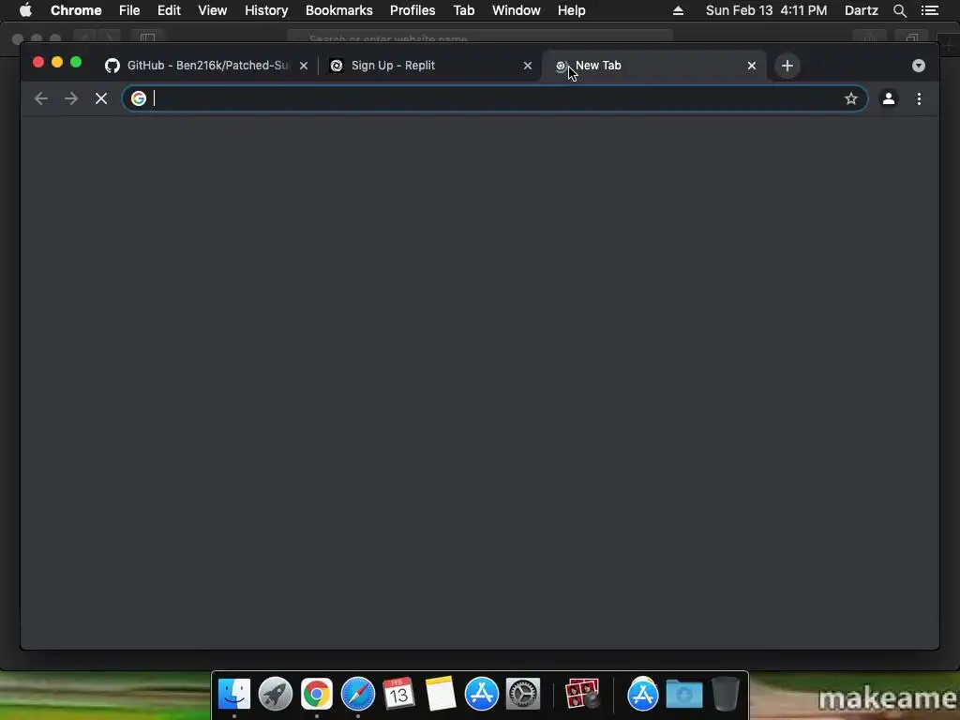The image size is (960, 720).
Task: Click the Safari window address field behind Chrome
Action: (479, 38)
